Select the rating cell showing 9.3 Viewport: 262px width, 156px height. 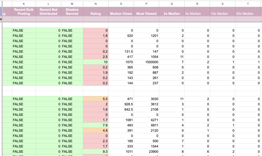pyautogui.click(x=96, y=151)
